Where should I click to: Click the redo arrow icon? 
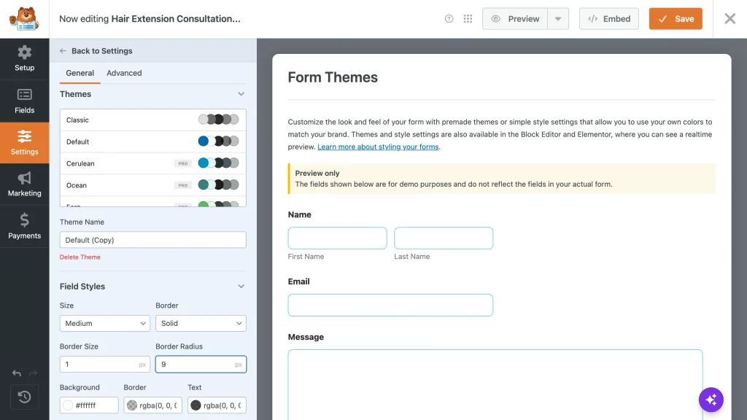33,373
